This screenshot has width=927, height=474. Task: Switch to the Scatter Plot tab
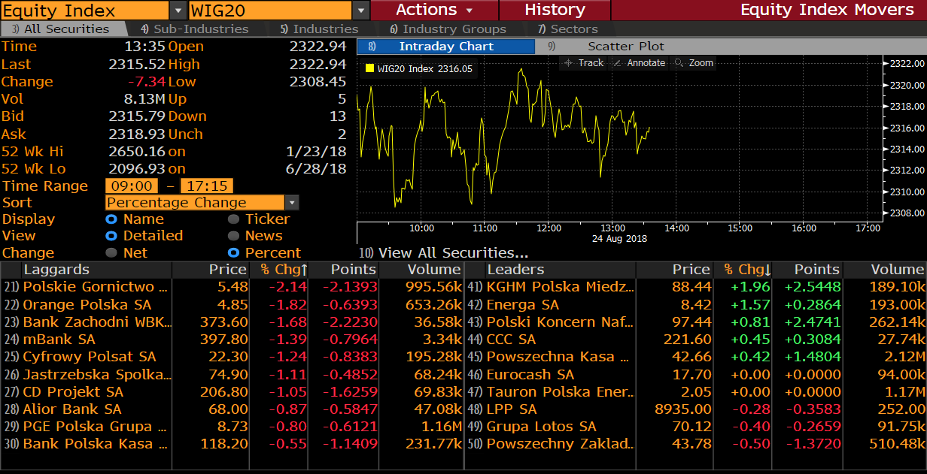pyautogui.click(x=626, y=47)
